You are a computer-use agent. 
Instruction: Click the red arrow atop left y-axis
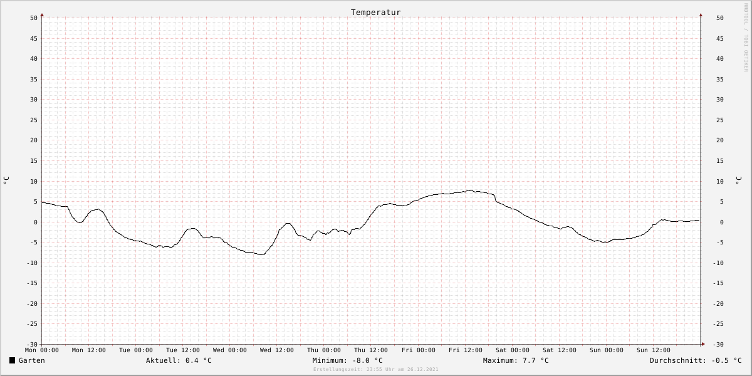click(42, 14)
